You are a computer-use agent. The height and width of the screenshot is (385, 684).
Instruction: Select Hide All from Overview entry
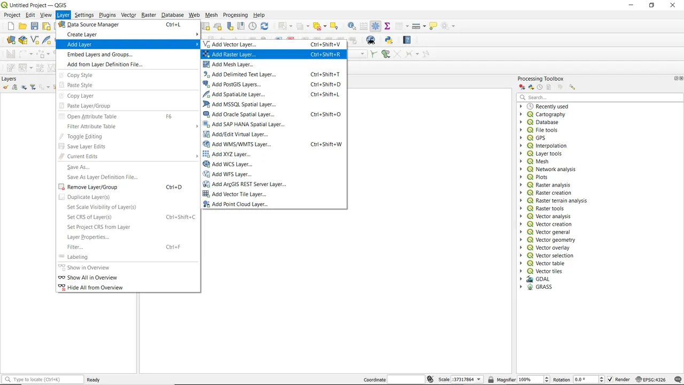tap(128, 288)
